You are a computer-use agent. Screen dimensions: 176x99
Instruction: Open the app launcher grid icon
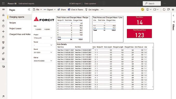[x=3, y=3]
